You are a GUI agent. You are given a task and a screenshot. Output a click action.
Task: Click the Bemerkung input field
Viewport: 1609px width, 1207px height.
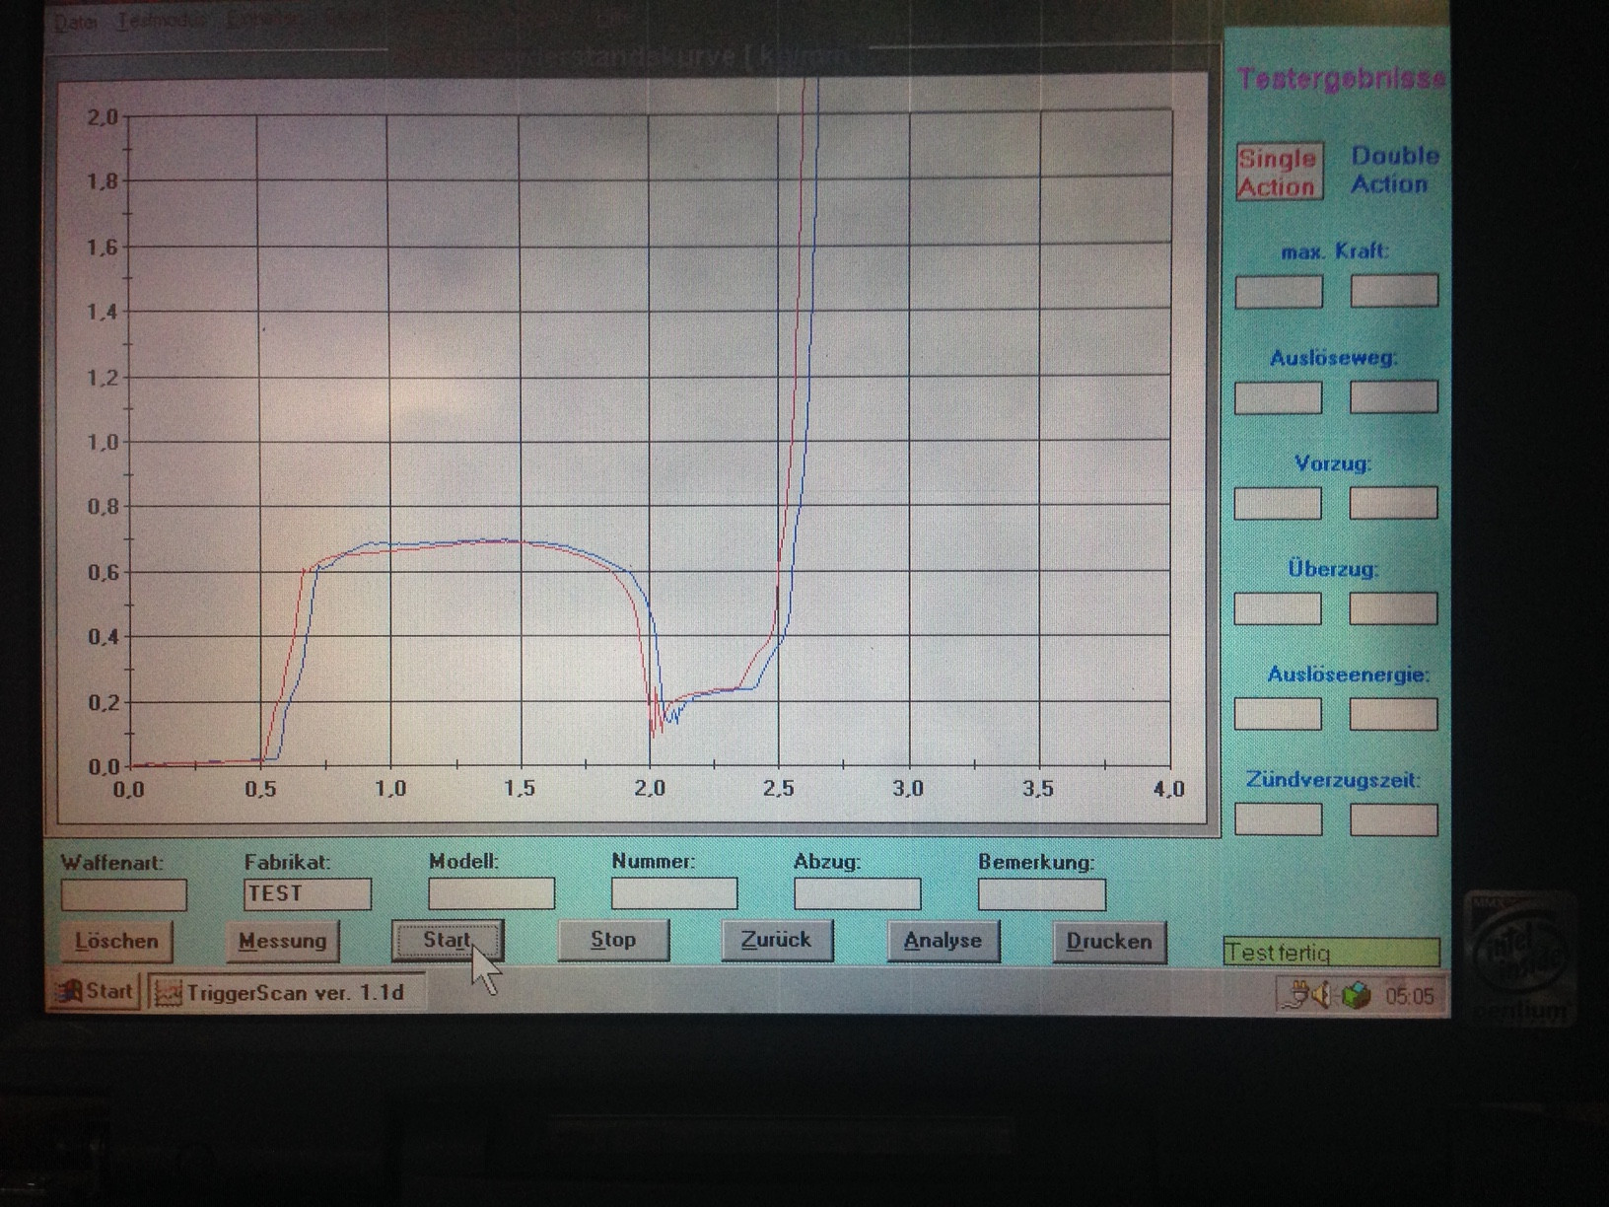tap(1041, 894)
